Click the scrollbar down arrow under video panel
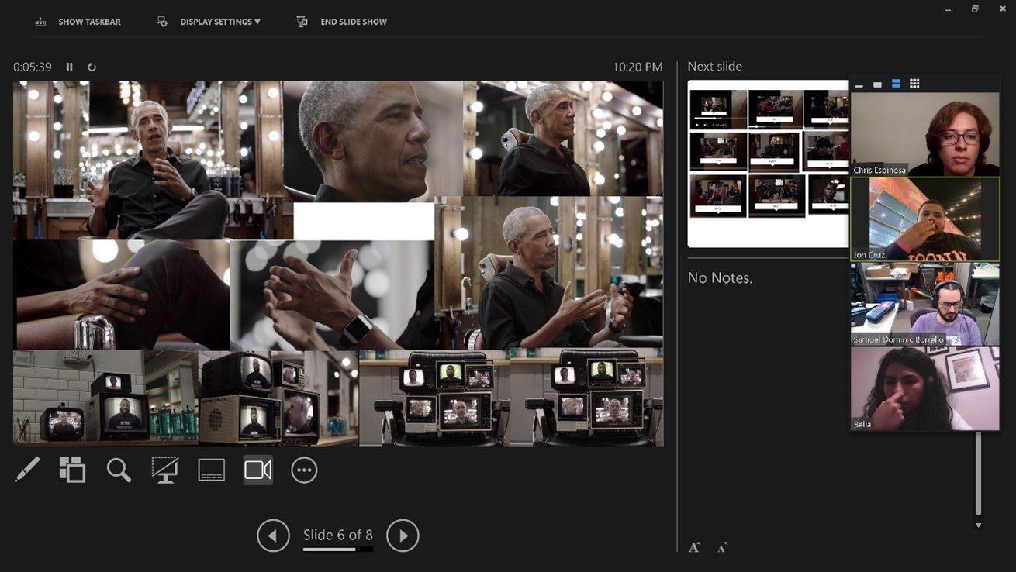Screen dimensions: 1016x572 click(978, 525)
